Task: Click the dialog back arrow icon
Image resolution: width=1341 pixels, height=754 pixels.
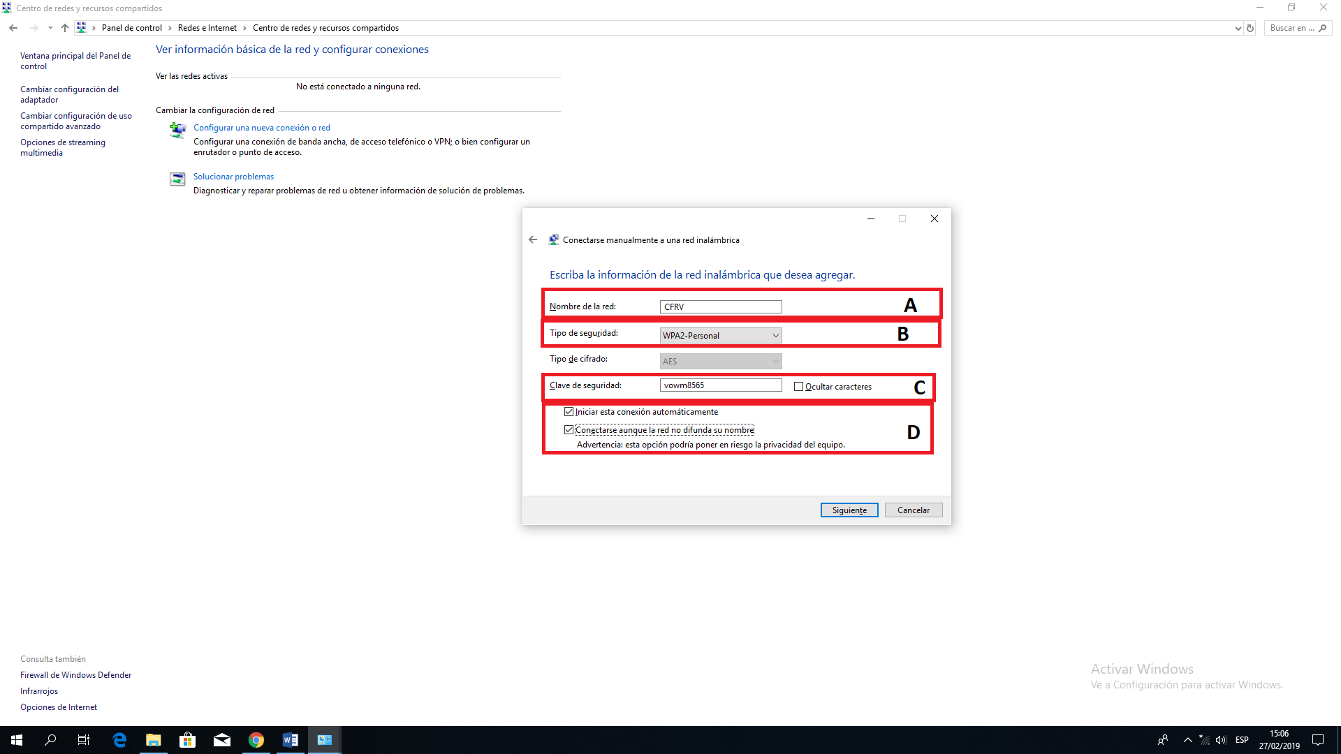Action: 533,239
